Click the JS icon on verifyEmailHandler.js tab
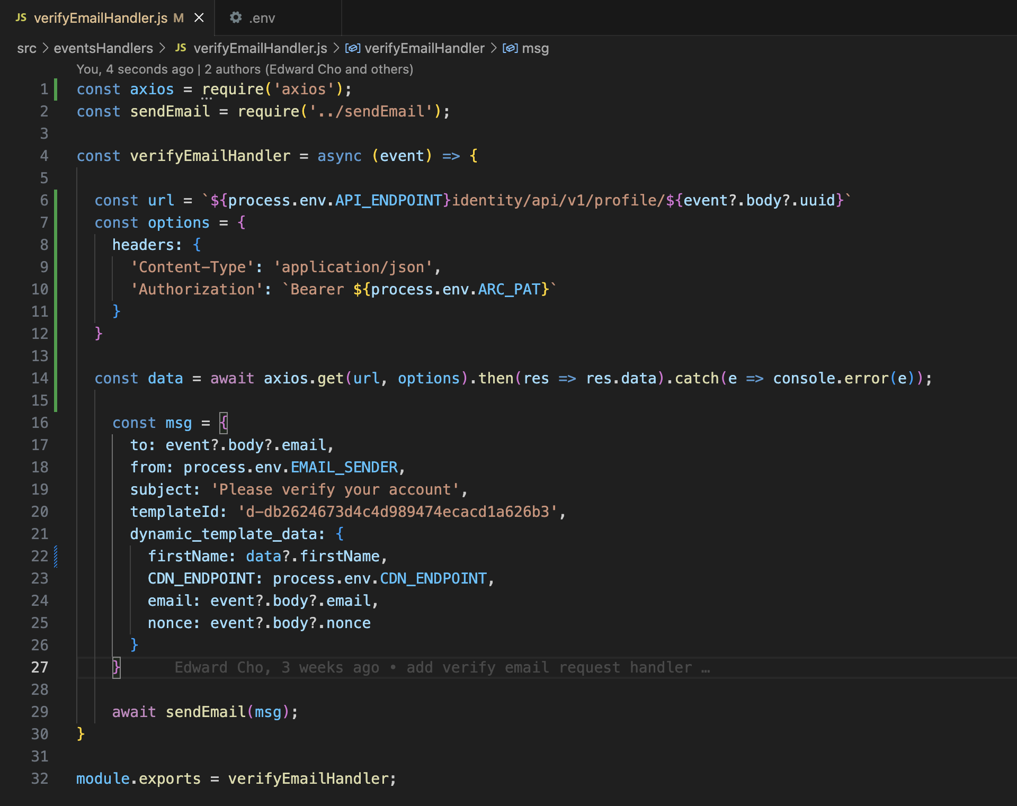The height and width of the screenshot is (806, 1017). coord(21,17)
